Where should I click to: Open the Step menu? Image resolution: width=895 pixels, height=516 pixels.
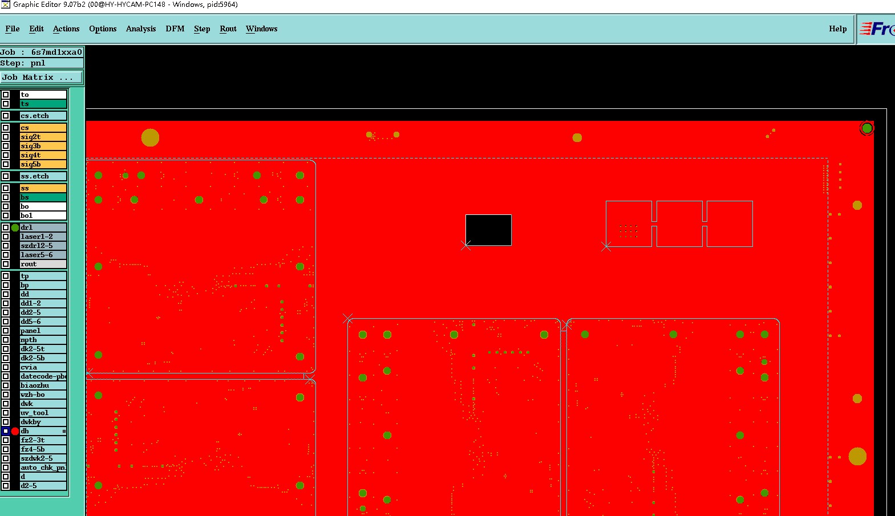point(202,29)
